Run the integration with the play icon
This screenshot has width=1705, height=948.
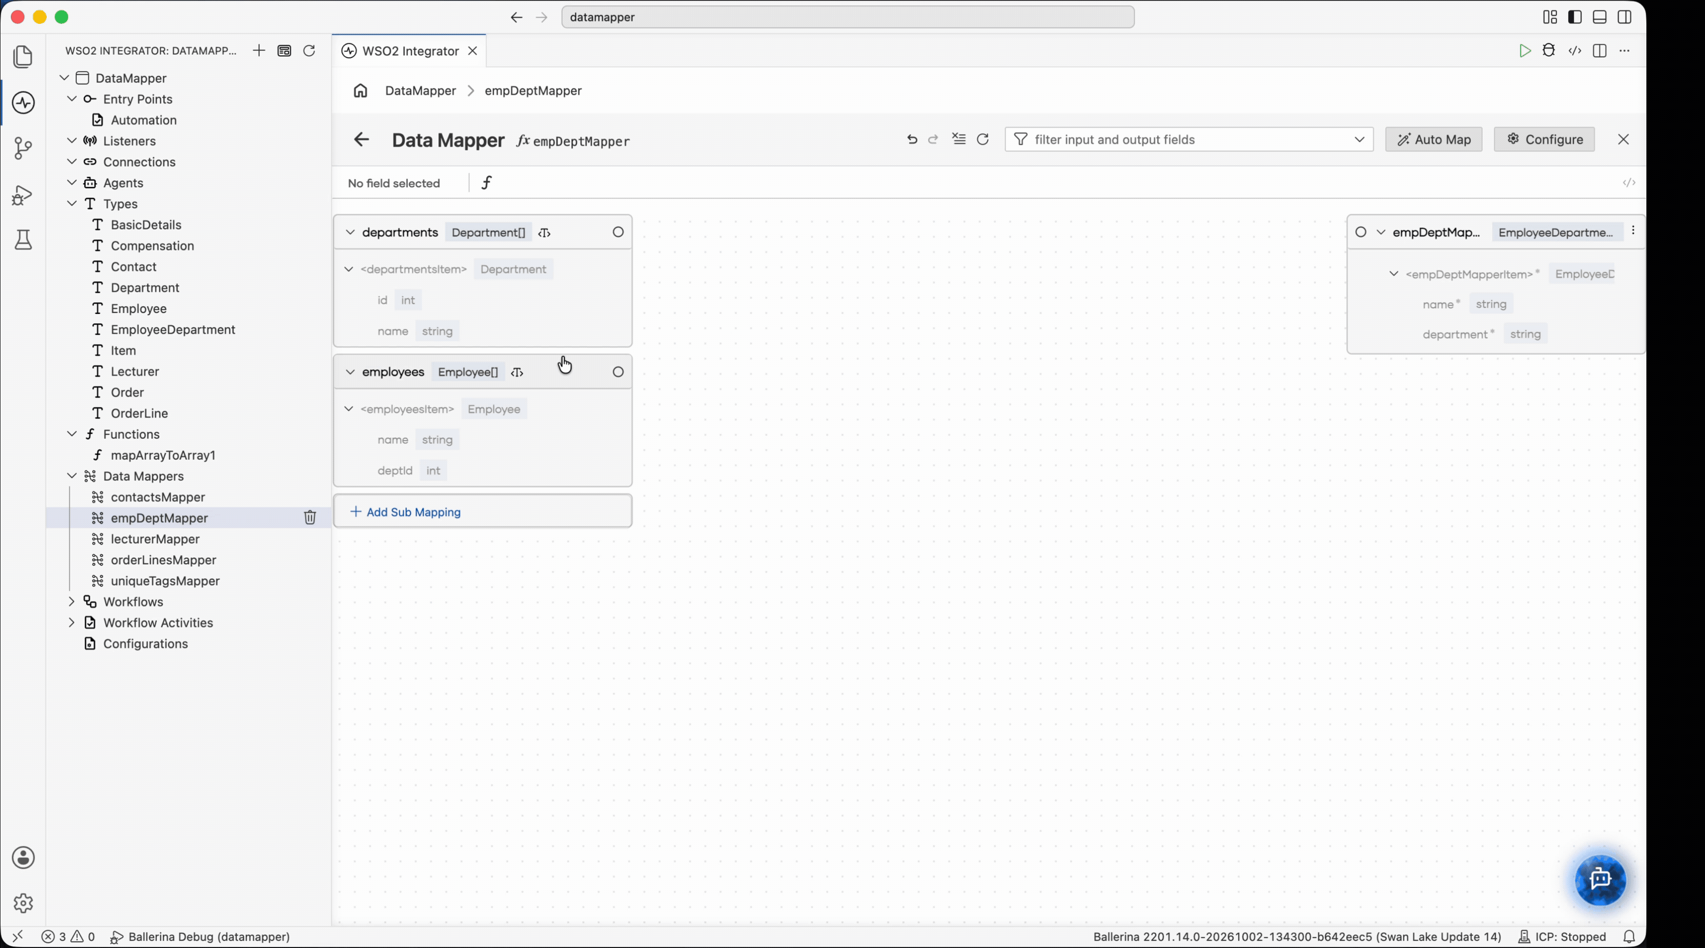tap(1525, 51)
